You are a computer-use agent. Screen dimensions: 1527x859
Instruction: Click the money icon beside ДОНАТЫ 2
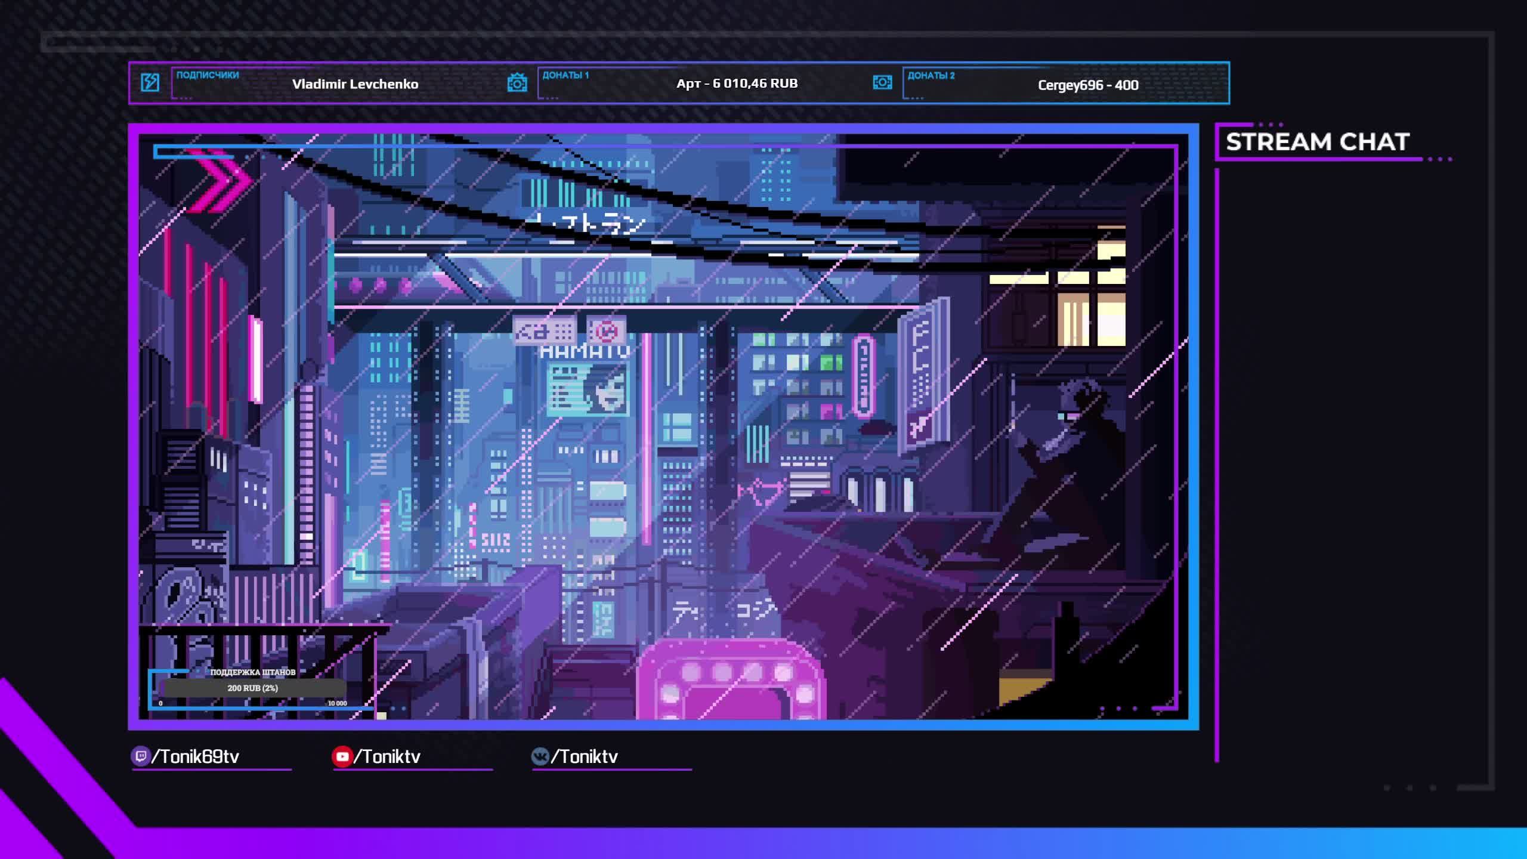[x=882, y=82]
